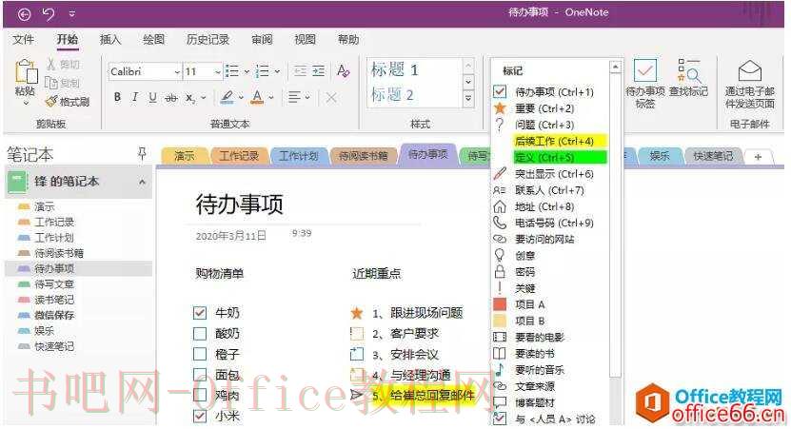Apply the text highlight color pen
Viewport: 791px width, 429px height.
227,97
